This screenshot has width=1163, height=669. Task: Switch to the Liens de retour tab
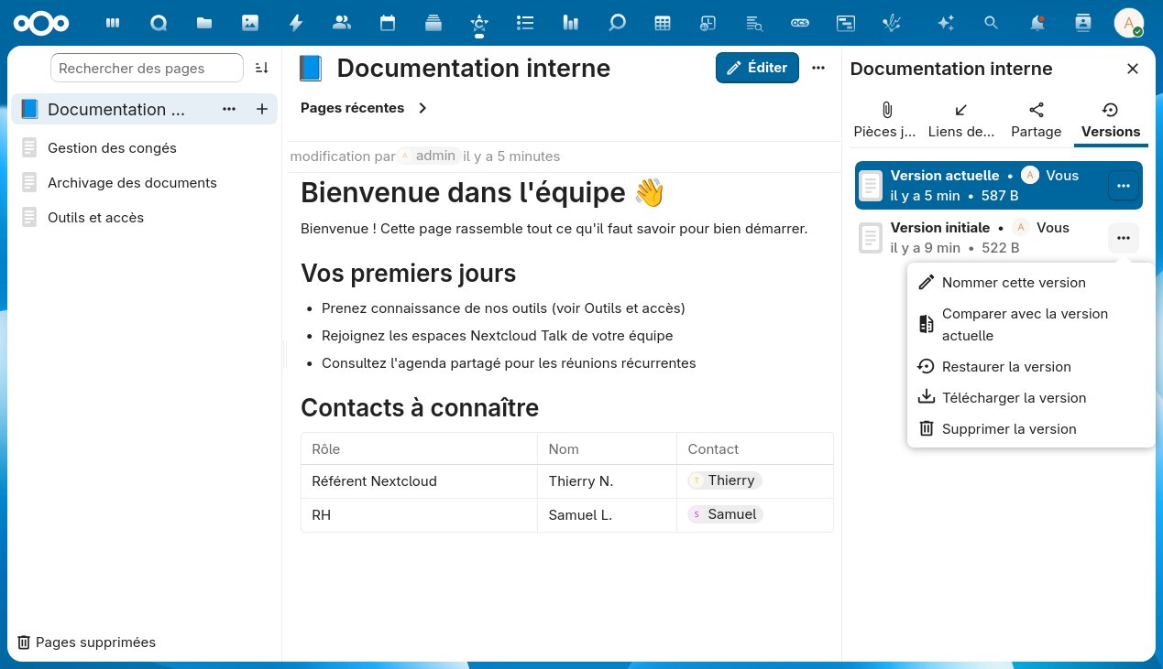(x=960, y=120)
